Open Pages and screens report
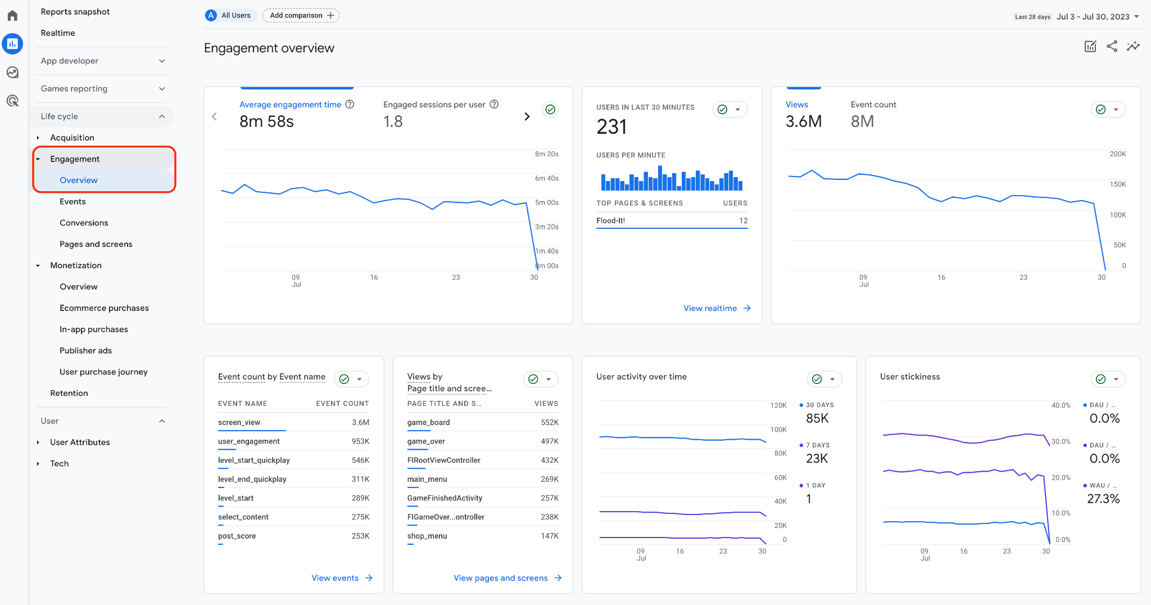Viewport: 1151px width, 605px height. 96,245
